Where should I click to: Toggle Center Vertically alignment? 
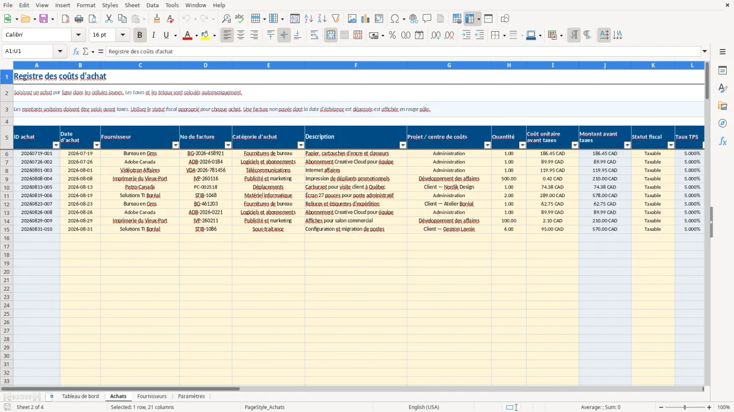(x=284, y=35)
